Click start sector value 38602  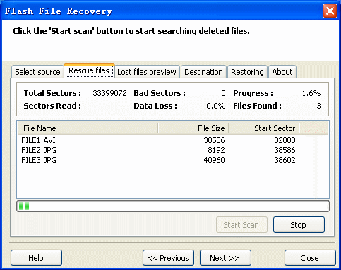point(285,160)
